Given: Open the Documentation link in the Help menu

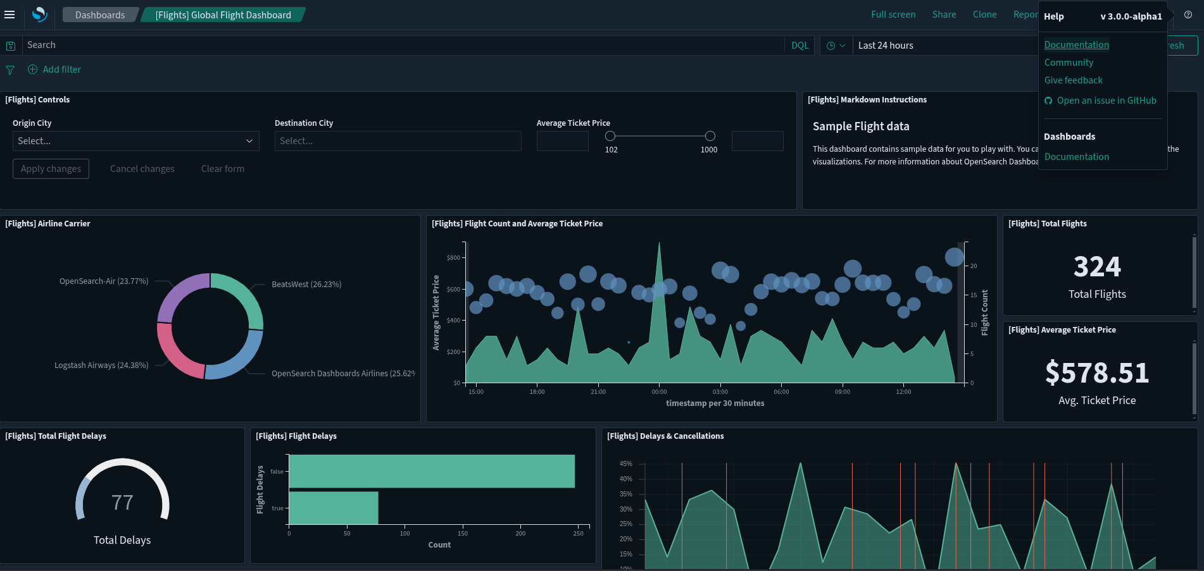Looking at the screenshot, I should (1076, 44).
